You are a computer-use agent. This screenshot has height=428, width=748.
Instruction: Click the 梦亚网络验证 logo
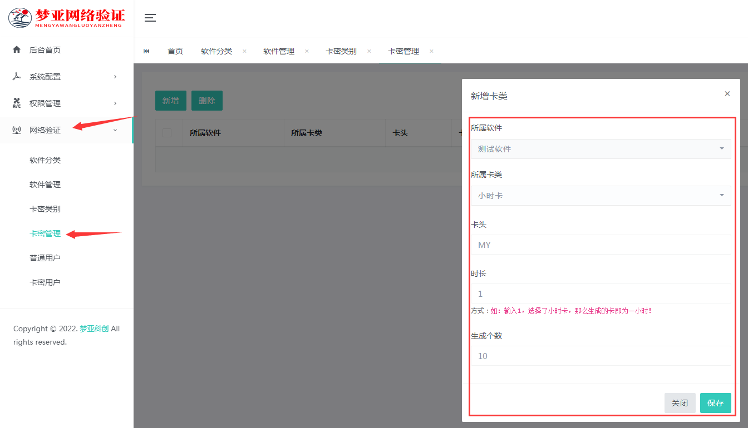(x=67, y=17)
